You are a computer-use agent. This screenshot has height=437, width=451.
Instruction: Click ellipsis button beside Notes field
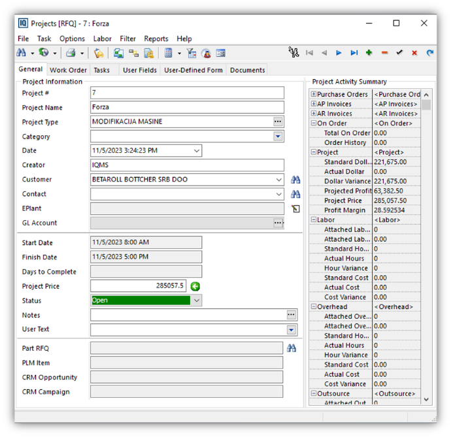291,315
